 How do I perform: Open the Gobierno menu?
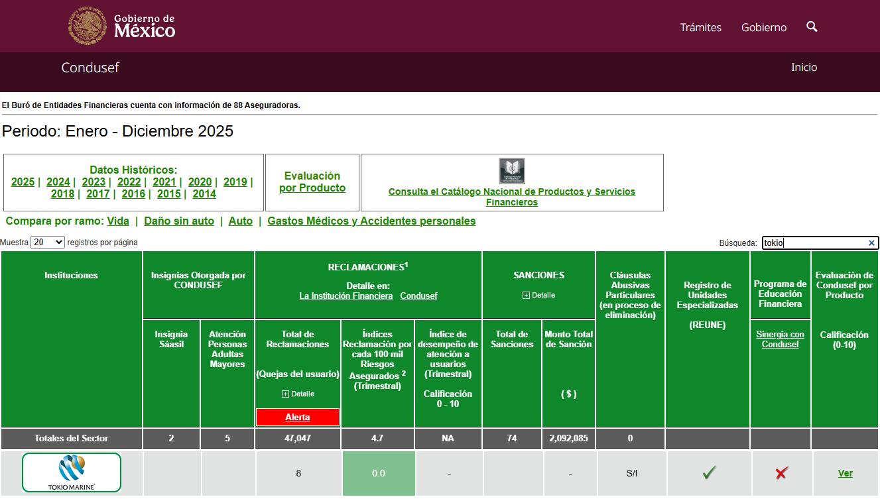pyautogui.click(x=764, y=27)
